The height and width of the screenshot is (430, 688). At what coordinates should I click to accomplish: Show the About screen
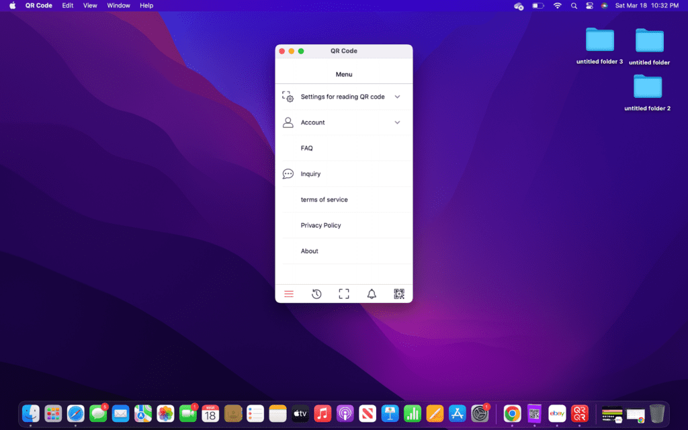[x=309, y=251]
